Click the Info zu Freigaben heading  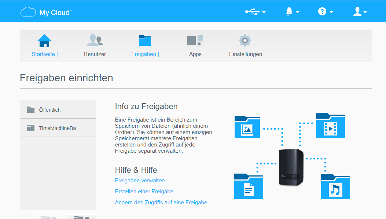click(146, 106)
